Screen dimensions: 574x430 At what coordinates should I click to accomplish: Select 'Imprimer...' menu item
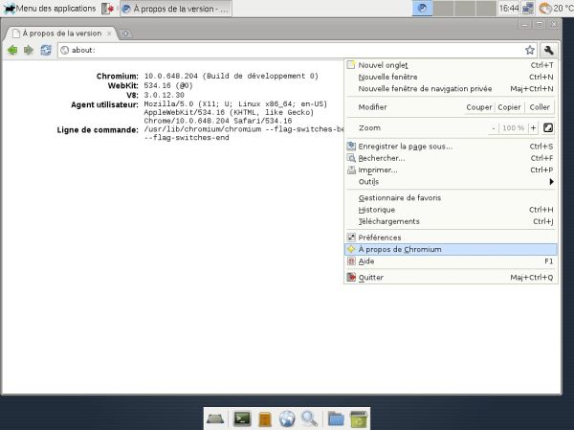point(451,170)
